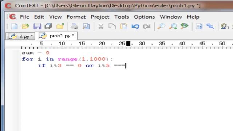Print the document with the printer icon
The image size is (233, 131).
(x=74, y=27)
